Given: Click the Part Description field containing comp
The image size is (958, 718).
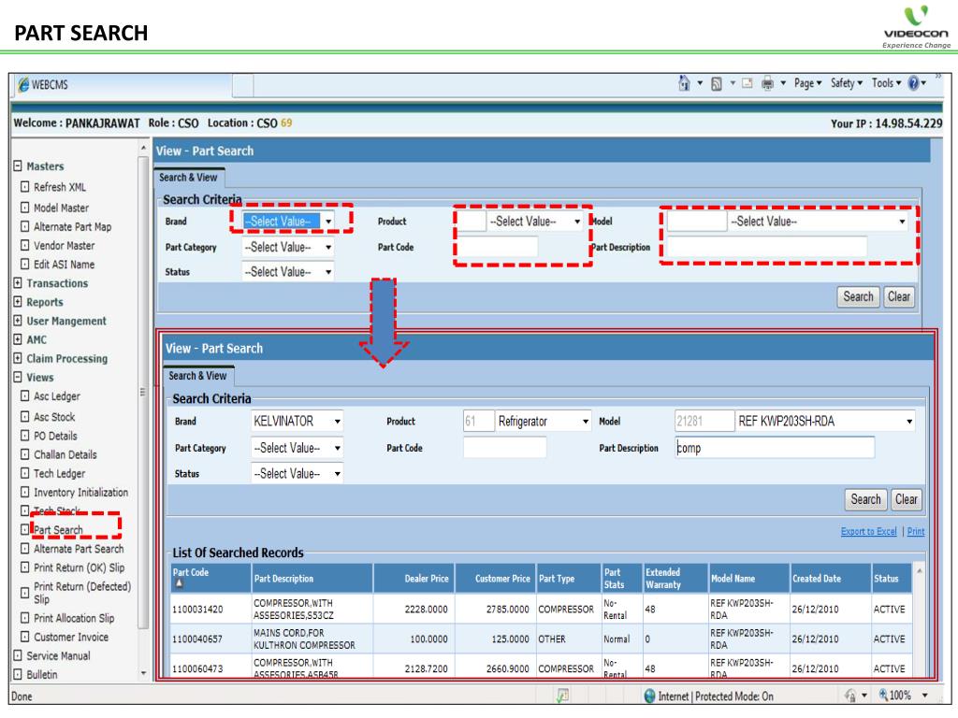Looking at the screenshot, I should [x=775, y=448].
